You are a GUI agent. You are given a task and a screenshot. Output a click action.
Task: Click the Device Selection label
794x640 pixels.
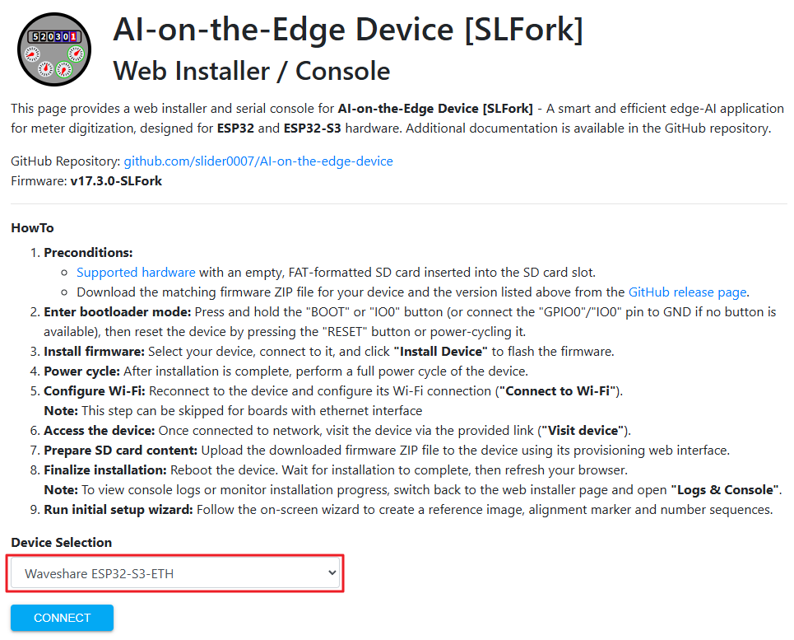pyautogui.click(x=62, y=542)
